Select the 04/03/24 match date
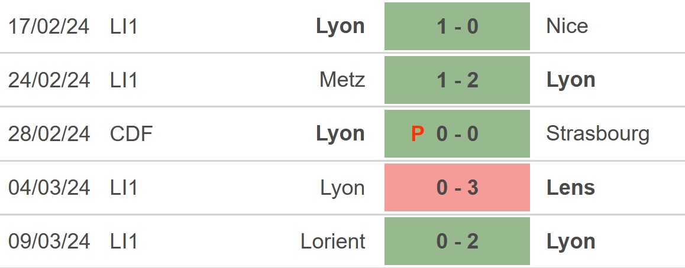The image size is (685, 268). click(x=49, y=187)
